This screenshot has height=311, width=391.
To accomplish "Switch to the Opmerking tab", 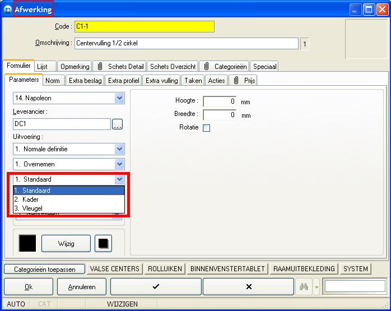I will tap(75, 67).
